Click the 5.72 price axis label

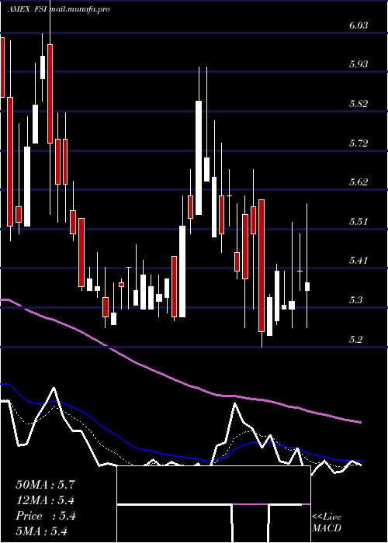[359, 143]
